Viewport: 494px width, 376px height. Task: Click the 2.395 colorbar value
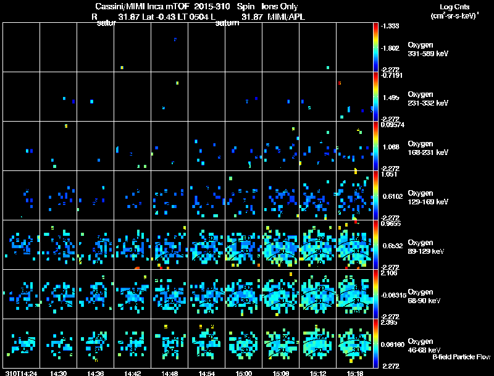(389, 322)
